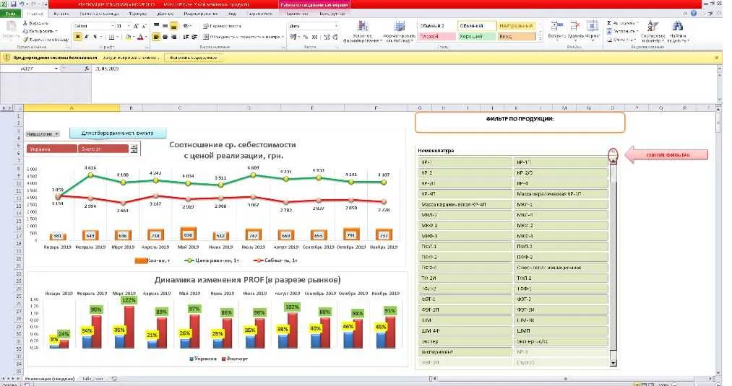Switch to the Вставка ribbon tab
732x386 pixels.
(x=61, y=14)
